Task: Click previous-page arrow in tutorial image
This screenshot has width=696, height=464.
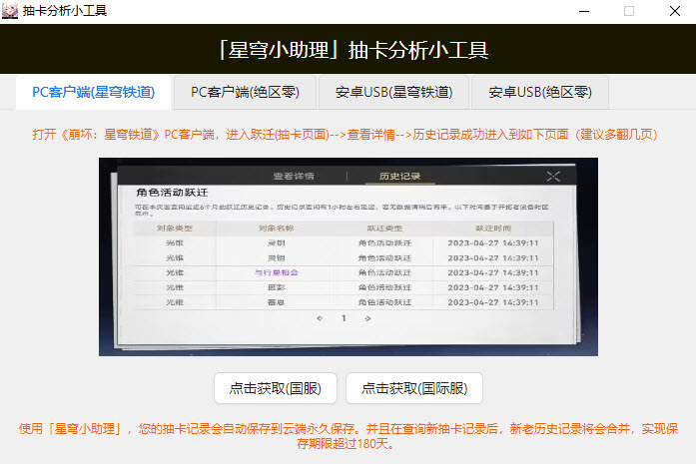Action: 319,318
